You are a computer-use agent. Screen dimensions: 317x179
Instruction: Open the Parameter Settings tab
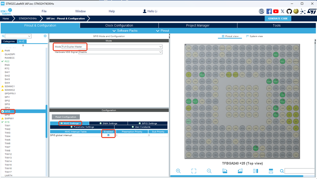point(82,127)
